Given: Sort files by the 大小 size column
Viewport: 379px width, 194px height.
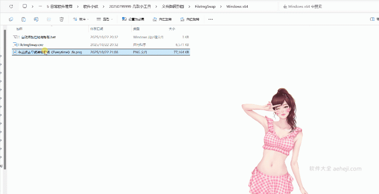Looking at the screenshot, I should (172, 29).
